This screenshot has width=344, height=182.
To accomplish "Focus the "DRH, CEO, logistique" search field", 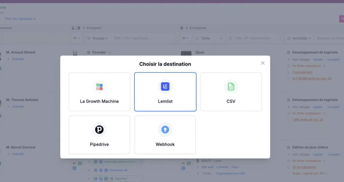I will pos(143,38).
